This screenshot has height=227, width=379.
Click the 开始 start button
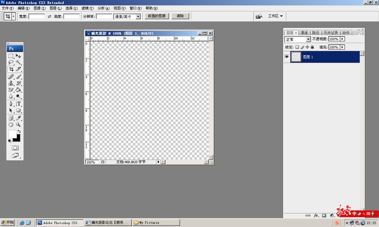pyautogui.click(x=8, y=222)
